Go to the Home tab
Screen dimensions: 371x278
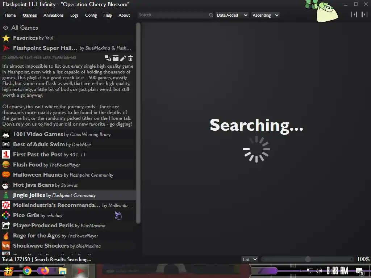click(x=10, y=15)
